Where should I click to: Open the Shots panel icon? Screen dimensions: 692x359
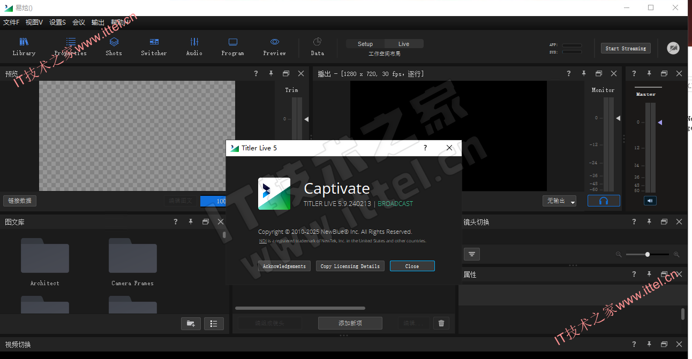pyautogui.click(x=114, y=47)
